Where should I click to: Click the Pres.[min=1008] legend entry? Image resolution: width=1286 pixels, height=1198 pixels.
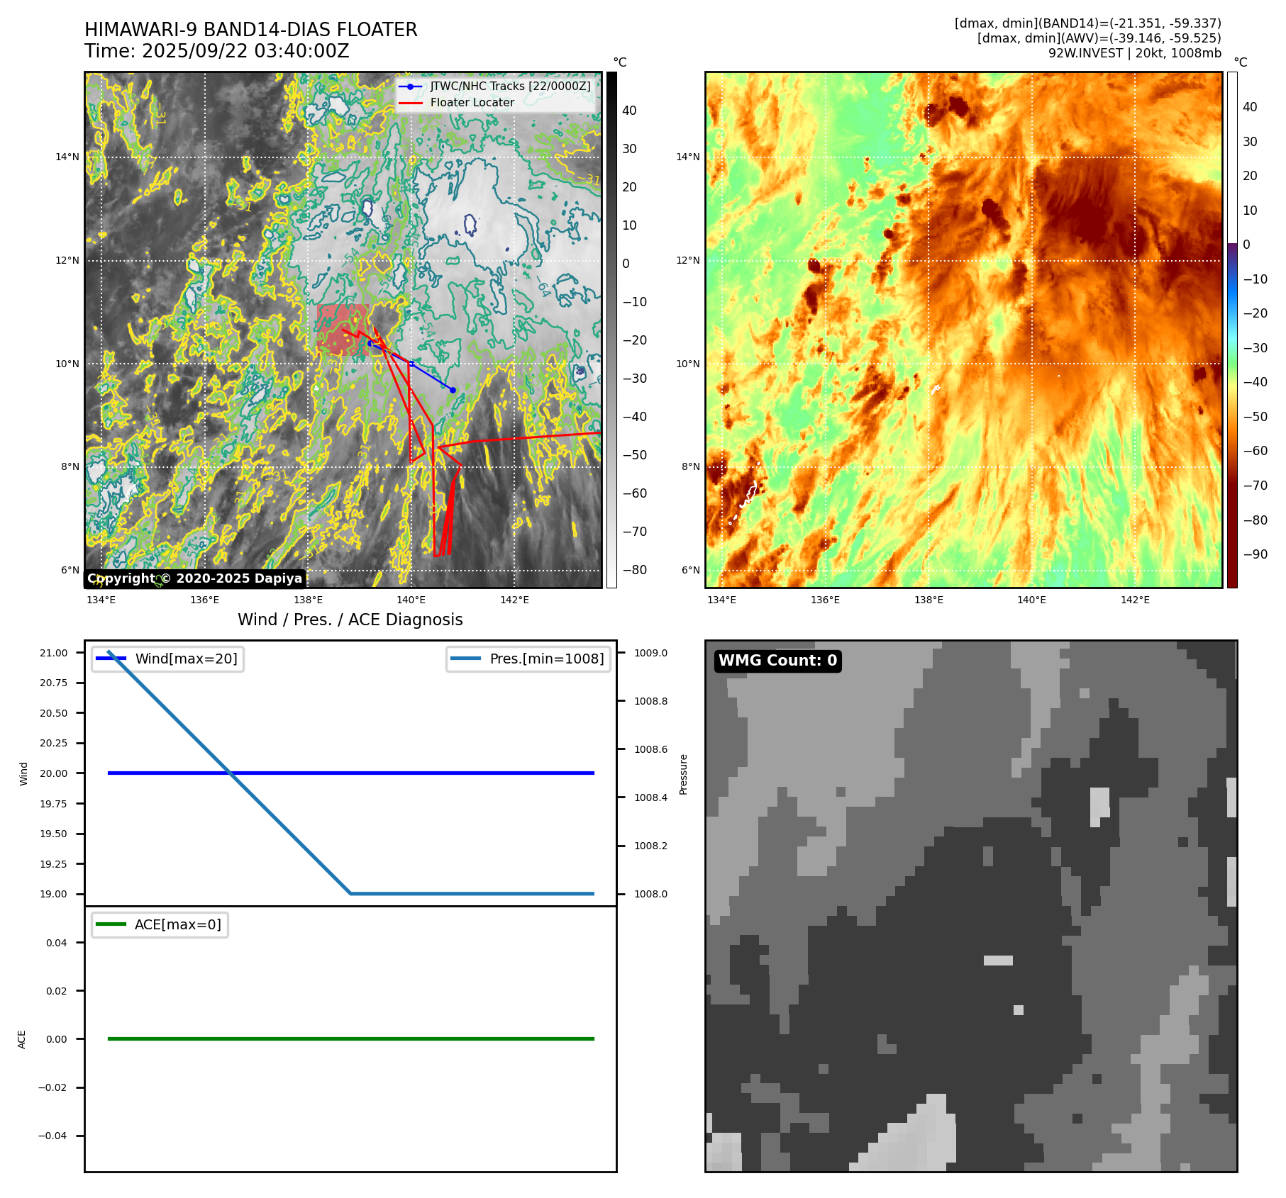(x=528, y=659)
